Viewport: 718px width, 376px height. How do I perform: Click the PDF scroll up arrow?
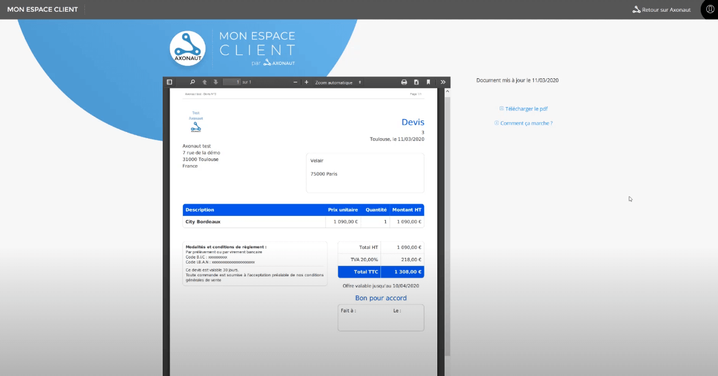point(448,92)
